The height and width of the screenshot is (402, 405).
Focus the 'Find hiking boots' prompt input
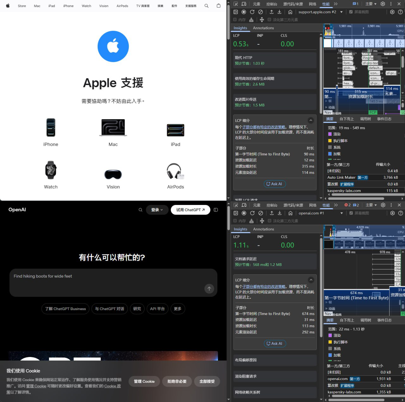coord(113,283)
